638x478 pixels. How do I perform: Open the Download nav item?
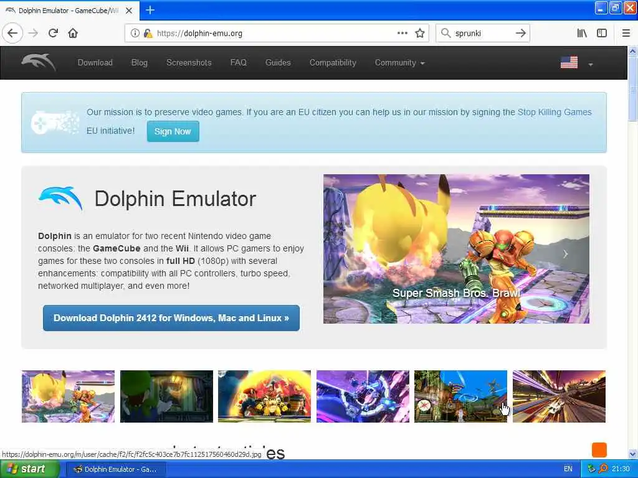point(95,63)
